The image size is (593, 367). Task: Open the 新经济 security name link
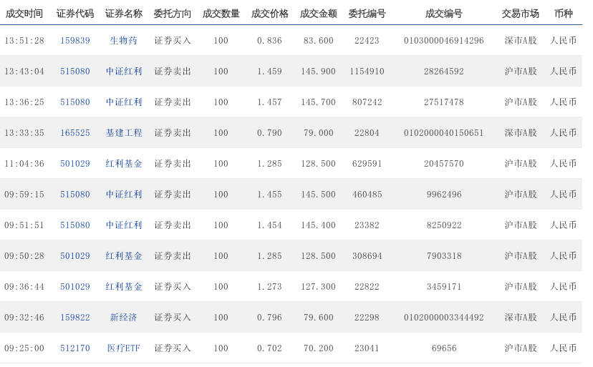click(x=124, y=318)
